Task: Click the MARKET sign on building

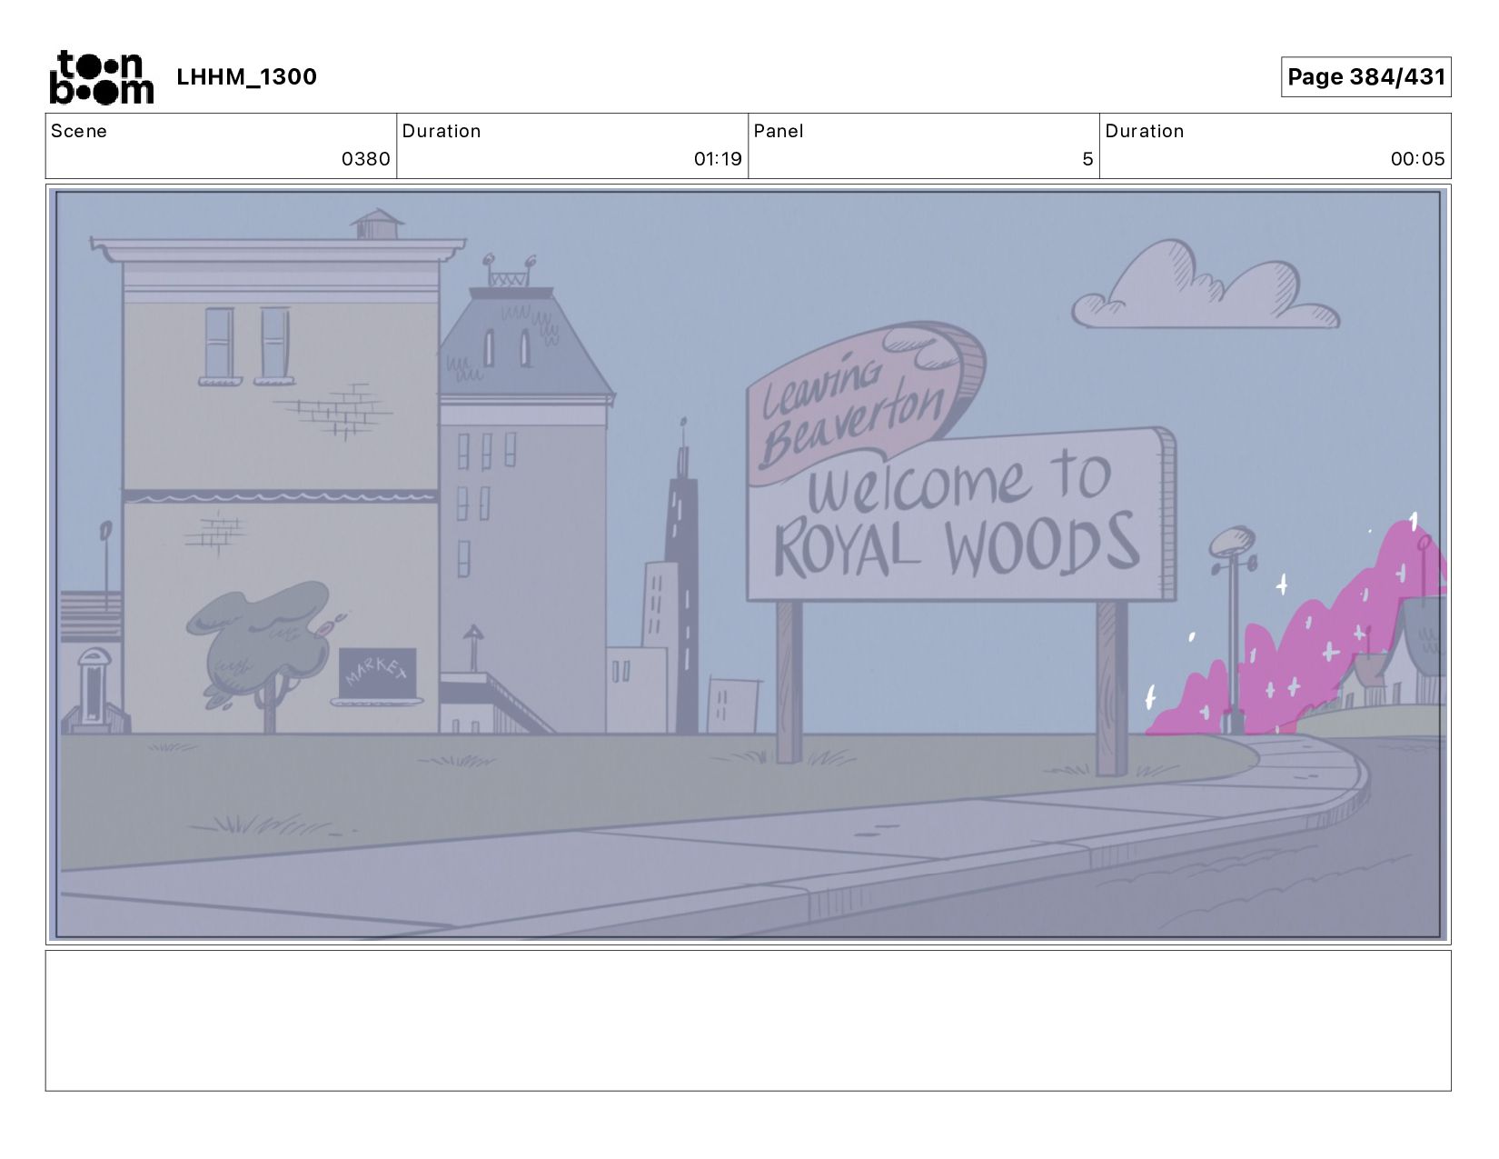Action: [378, 674]
